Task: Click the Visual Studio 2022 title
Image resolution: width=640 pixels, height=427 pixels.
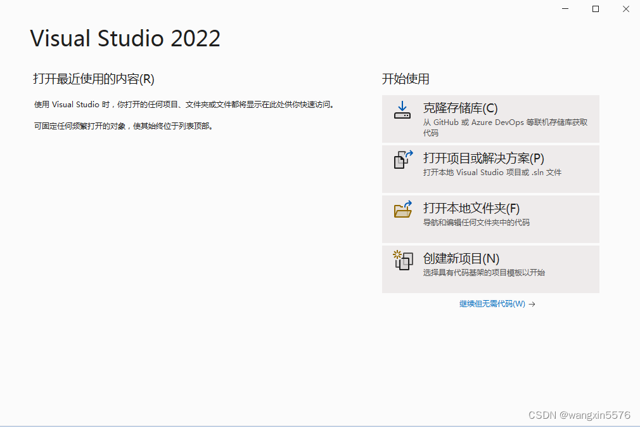Action: pyautogui.click(x=125, y=39)
